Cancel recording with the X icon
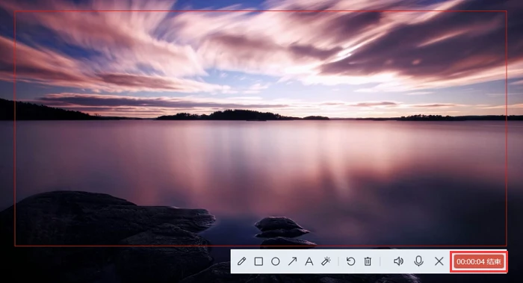 (439, 261)
